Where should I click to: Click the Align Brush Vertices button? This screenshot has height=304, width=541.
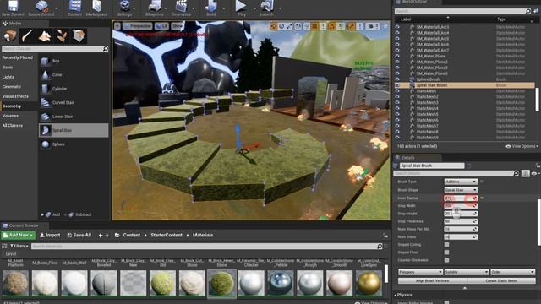click(x=432, y=281)
